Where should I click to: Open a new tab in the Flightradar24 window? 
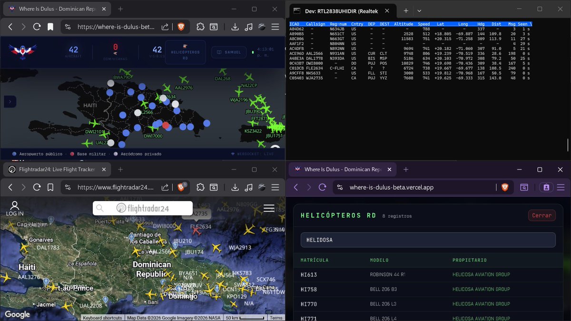(x=120, y=169)
